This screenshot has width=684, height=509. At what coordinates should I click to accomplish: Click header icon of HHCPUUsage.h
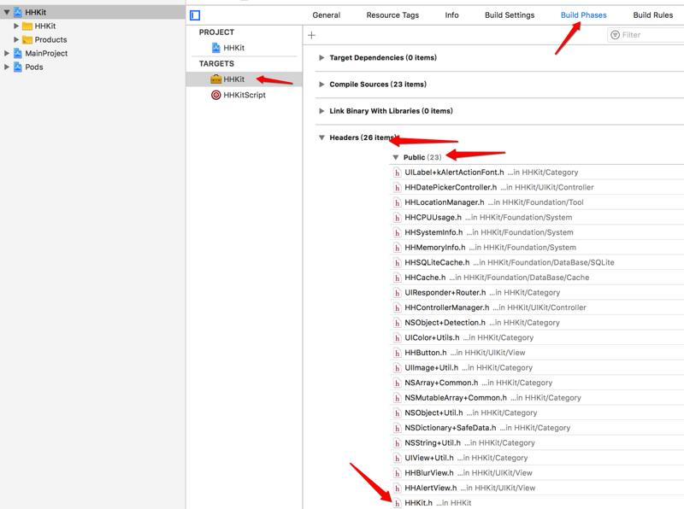(397, 218)
